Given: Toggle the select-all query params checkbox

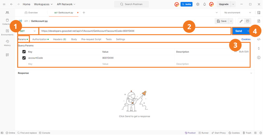Looking at the screenshot, I should click(24, 52).
